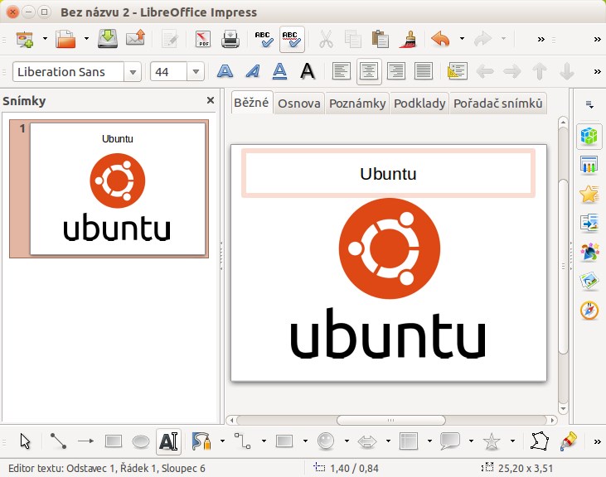The width and height of the screenshot is (606, 477).
Task: Move paragraph down with down arrow
Action: 567,71
